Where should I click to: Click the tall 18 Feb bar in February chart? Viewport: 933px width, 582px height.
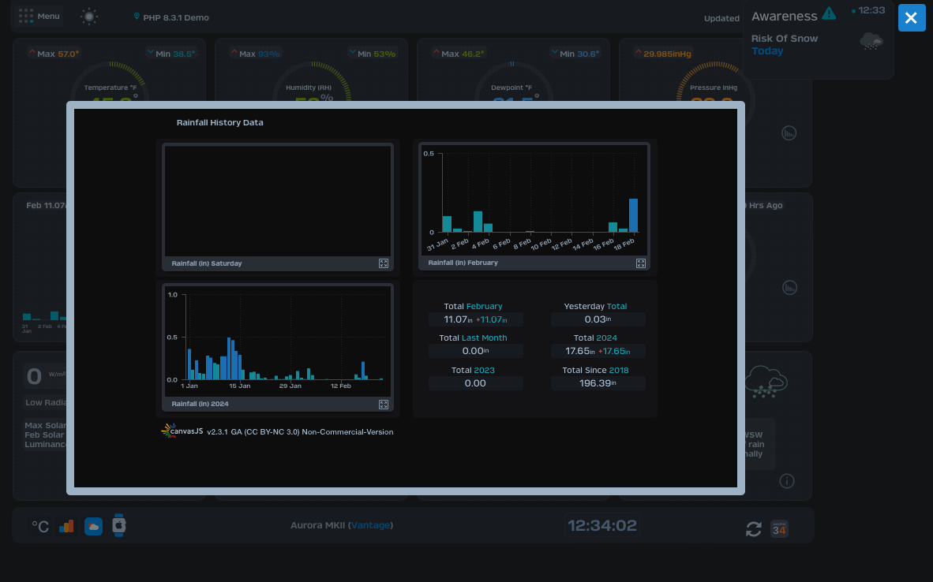tap(633, 215)
